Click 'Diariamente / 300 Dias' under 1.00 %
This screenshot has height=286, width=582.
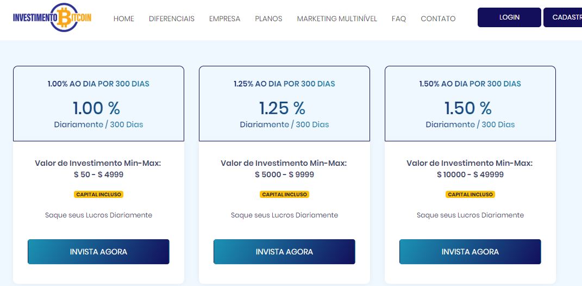(x=98, y=125)
